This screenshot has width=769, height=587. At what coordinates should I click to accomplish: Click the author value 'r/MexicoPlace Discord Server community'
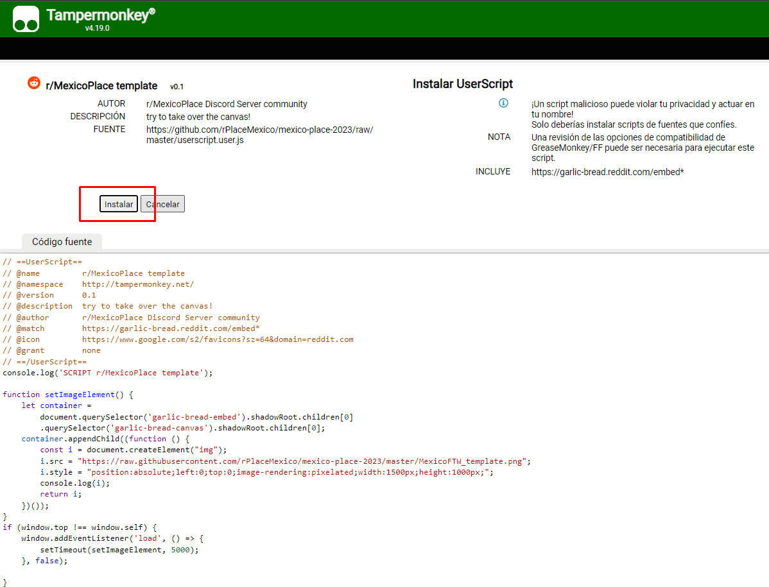[227, 104]
